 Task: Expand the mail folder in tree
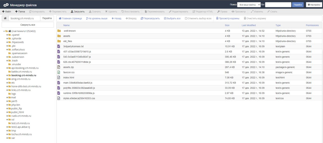pyautogui.click(x=7, y=98)
